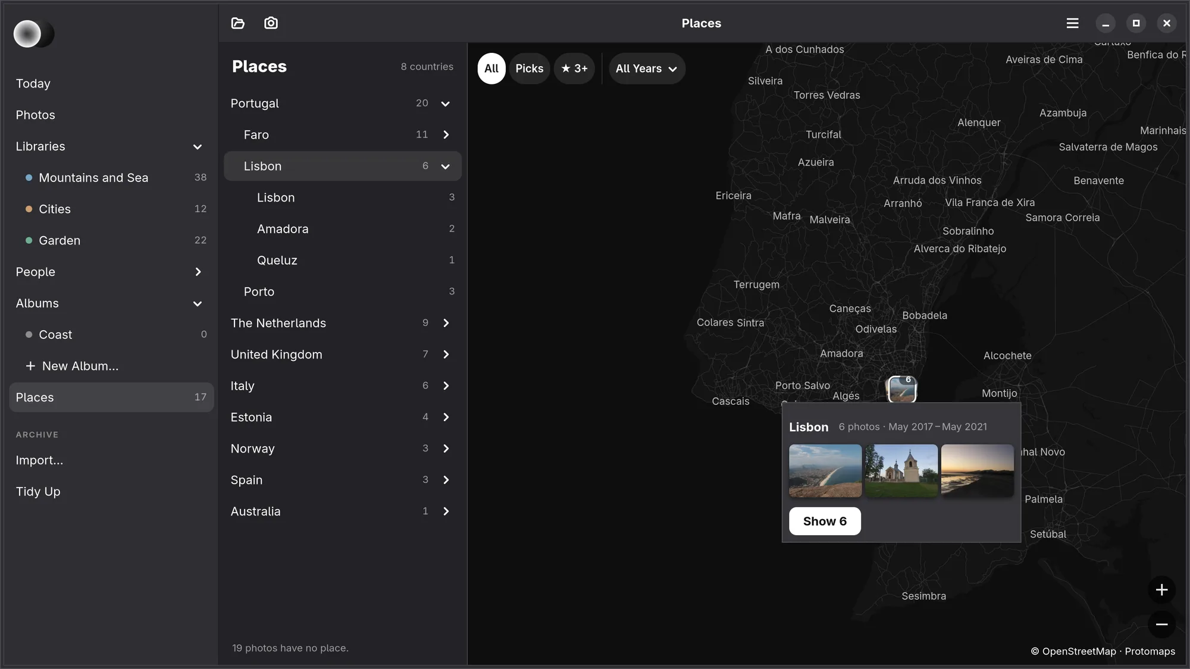This screenshot has height=669, width=1190.
Task: Select the Amadora place row
Action: coord(343,229)
